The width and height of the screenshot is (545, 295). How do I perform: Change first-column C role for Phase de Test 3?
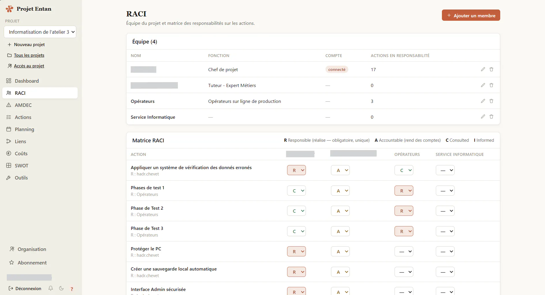tap(296, 231)
